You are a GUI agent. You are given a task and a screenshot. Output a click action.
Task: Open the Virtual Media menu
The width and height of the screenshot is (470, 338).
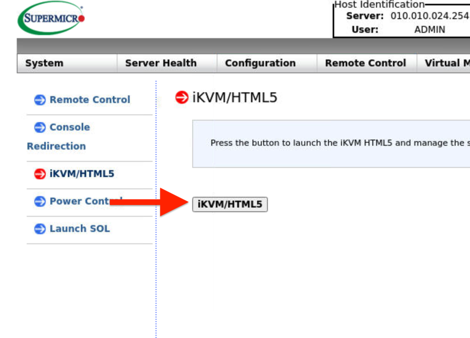(446, 63)
